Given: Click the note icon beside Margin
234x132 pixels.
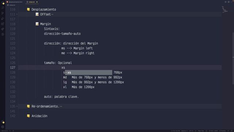Looking at the screenshot, I should [37, 24].
